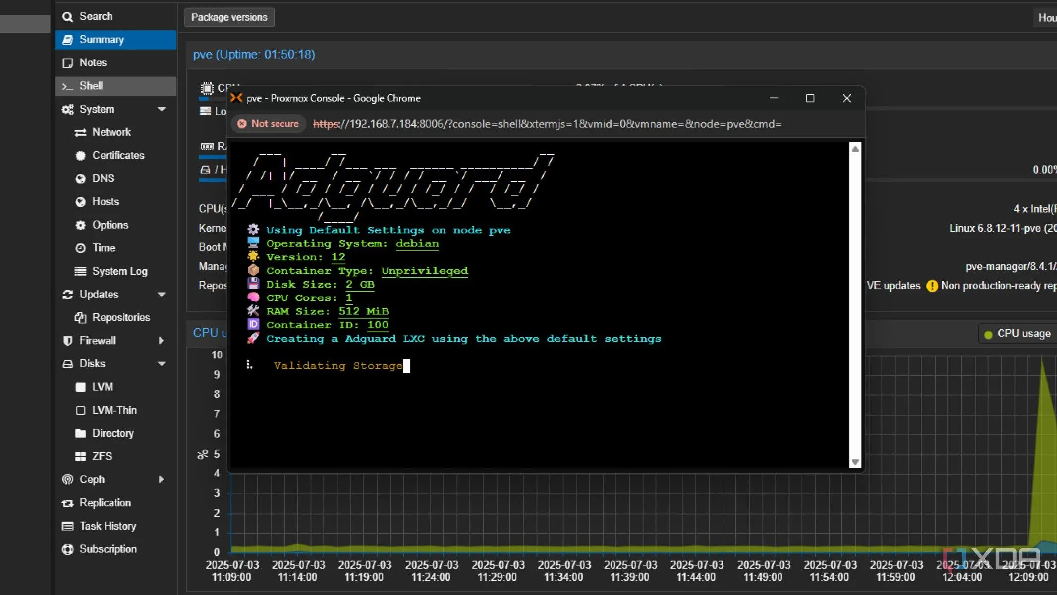Collapse the System section arrow
Viewport: 1057px width, 595px height.
click(162, 109)
